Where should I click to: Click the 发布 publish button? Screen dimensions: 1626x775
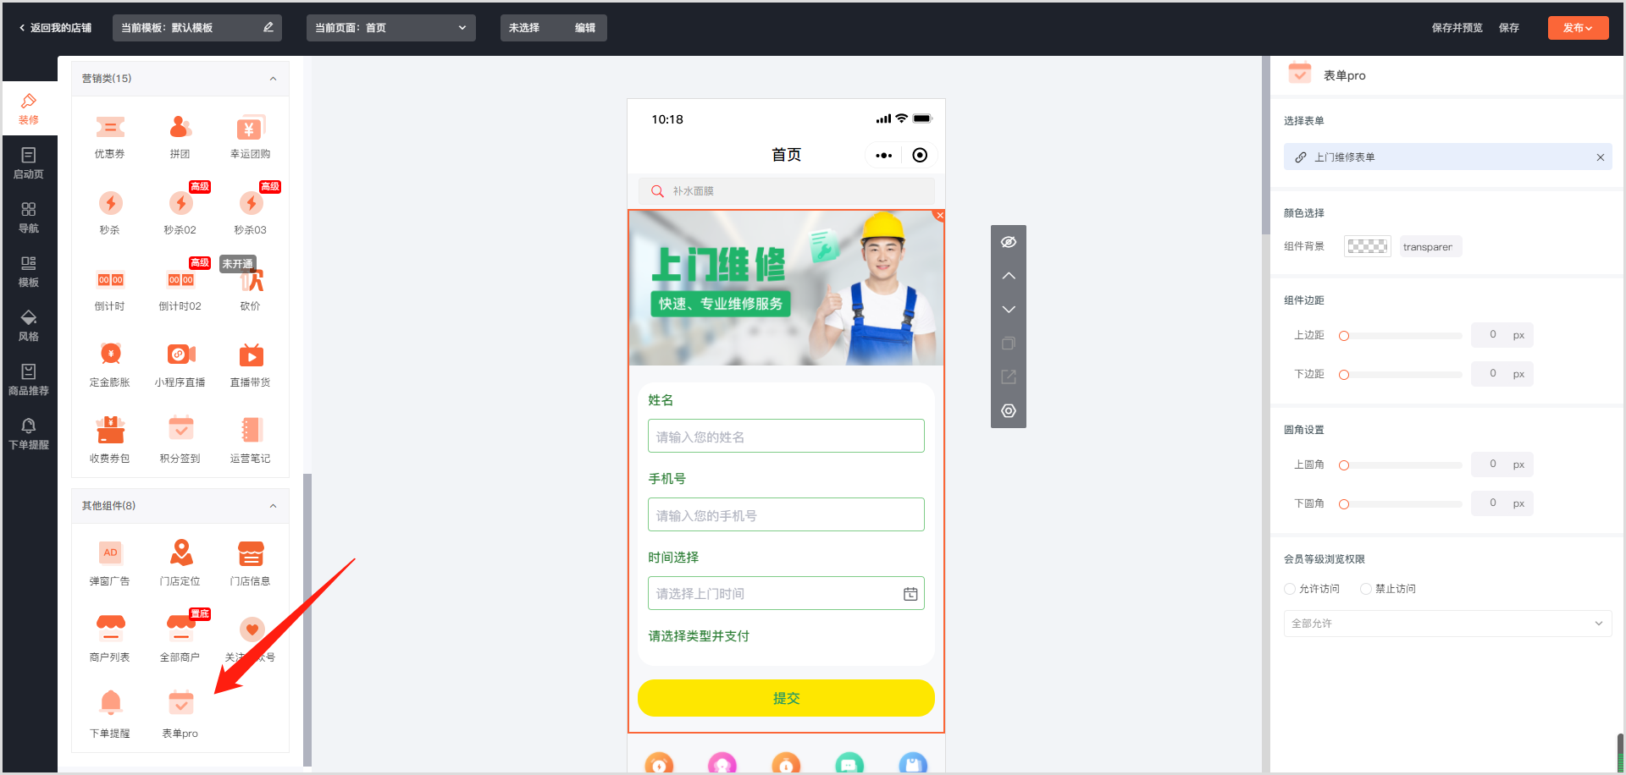(1577, 28)
